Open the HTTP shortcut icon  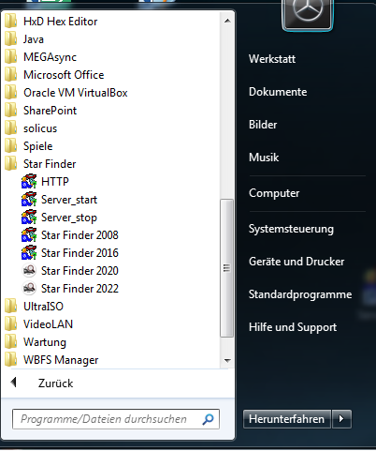(x=29, y=182)
